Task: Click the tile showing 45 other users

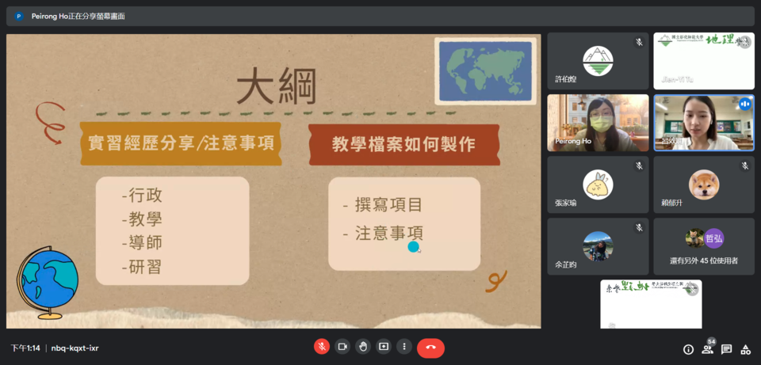Action: pos(704,246)
